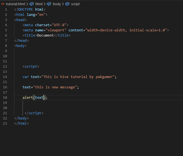Click the cube icon before body breadcrumb
Image resolution: width=183 pixels, height=156 pixels.
[49, 4]
